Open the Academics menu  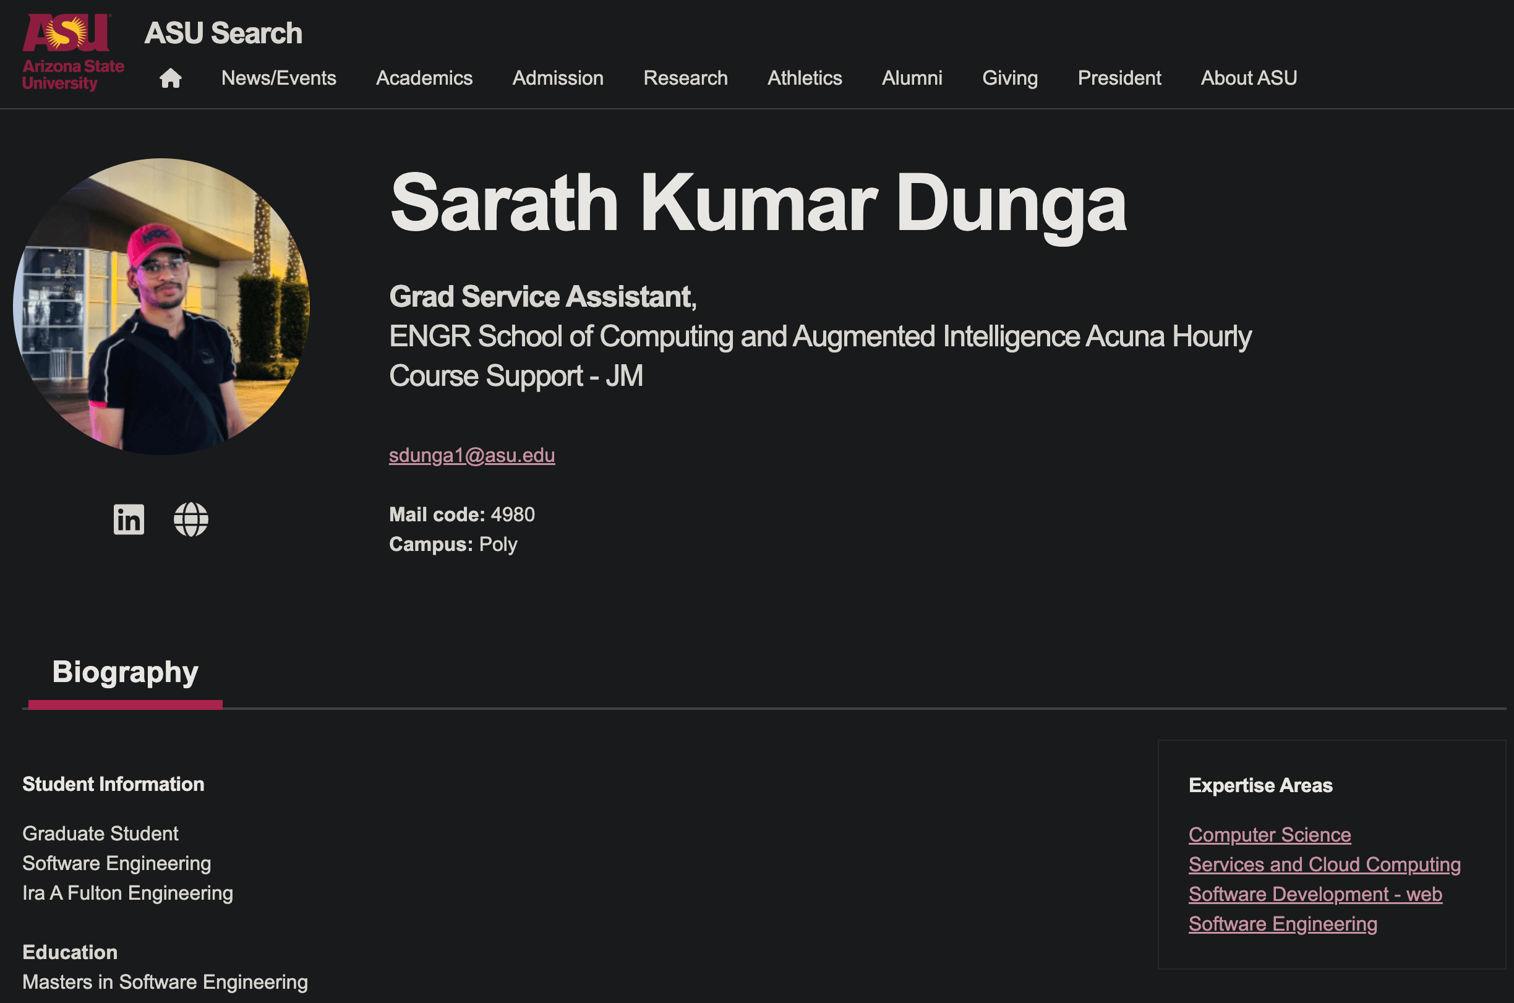pos(424,78)
